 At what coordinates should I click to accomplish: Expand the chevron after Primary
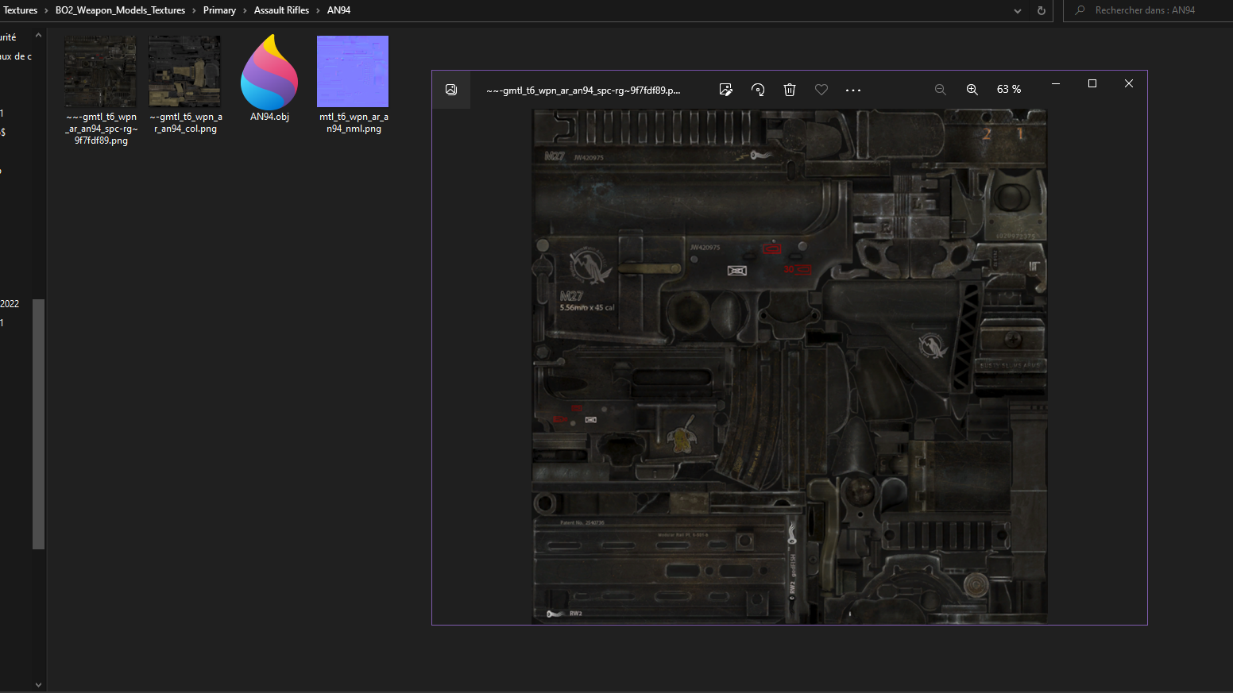coord(245,10)
